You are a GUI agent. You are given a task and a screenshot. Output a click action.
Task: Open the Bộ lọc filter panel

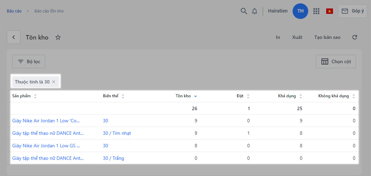point(29,61)
